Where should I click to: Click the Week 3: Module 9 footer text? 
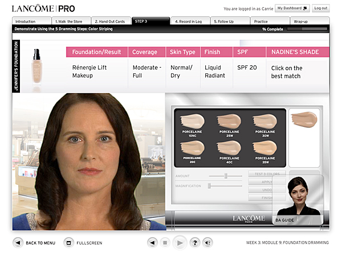point(287,242)
